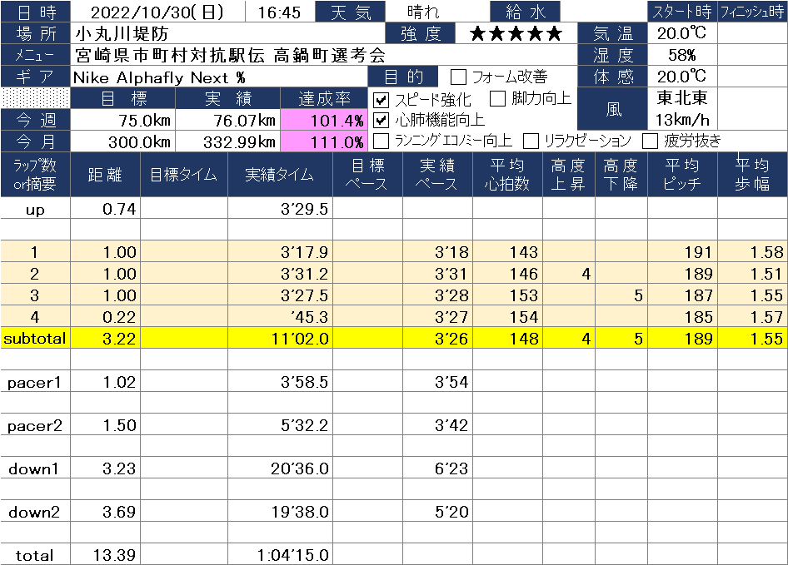The image size is (788, 565).
Task: Select the five-star 強度 rating cell
Action: pos(516,34)
